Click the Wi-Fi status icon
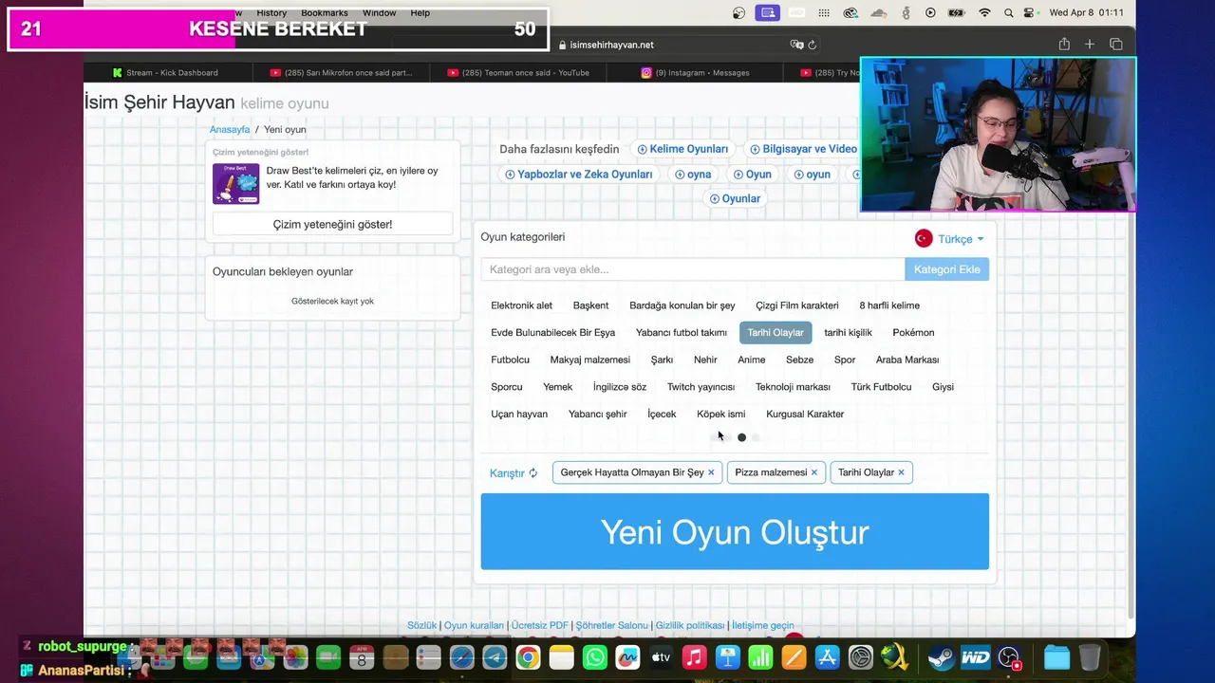The image size is (1215, 683). tap(984, 12)
